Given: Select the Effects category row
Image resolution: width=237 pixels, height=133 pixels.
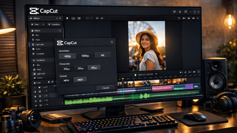Looking at the screenshot, I should [46, 30].
